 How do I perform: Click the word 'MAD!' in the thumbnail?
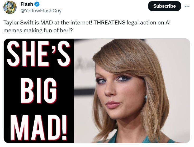[x=39, y=128]
